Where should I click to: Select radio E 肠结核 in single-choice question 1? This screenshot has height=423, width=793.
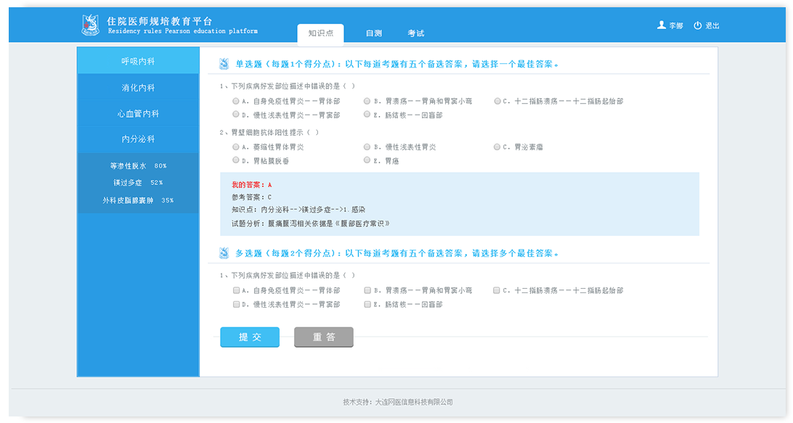click(x=367, y=115)
